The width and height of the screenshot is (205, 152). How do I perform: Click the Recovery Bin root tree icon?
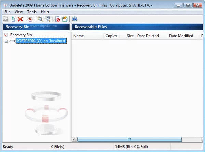point(6,35)
